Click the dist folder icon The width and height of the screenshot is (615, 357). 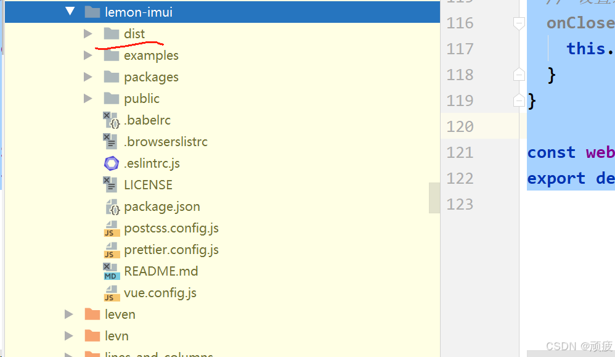(x=111, y=33)
